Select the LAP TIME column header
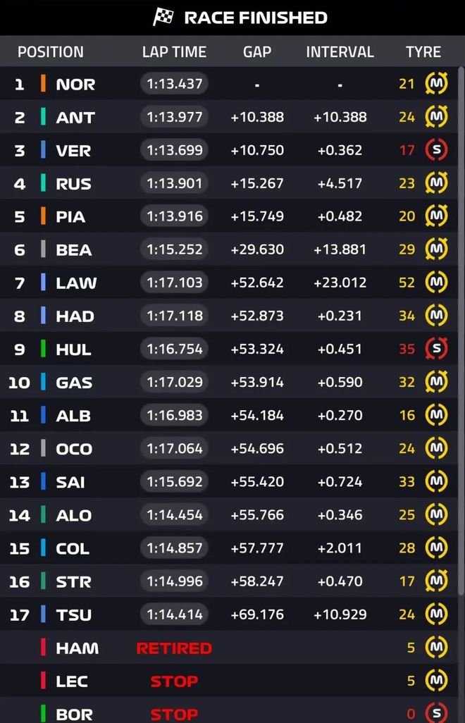465x723 pixels. point(174,52)
